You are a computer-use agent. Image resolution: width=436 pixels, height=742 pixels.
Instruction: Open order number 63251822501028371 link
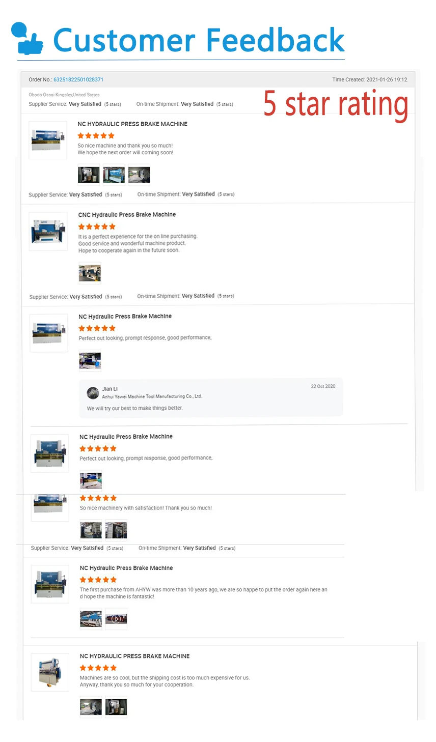[78, 79]
